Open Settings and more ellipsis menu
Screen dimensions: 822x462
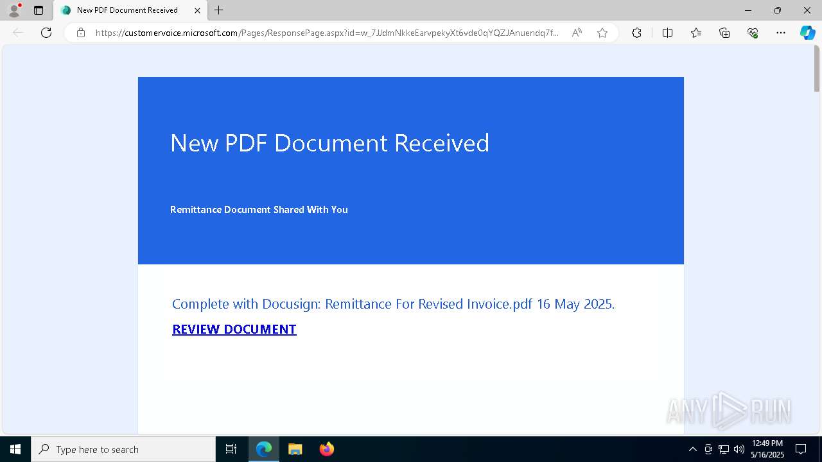(x=781, y=33)
